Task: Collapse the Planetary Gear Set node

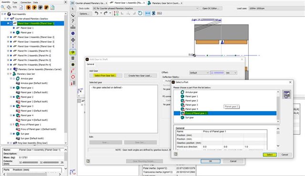Action: (8, 74)
